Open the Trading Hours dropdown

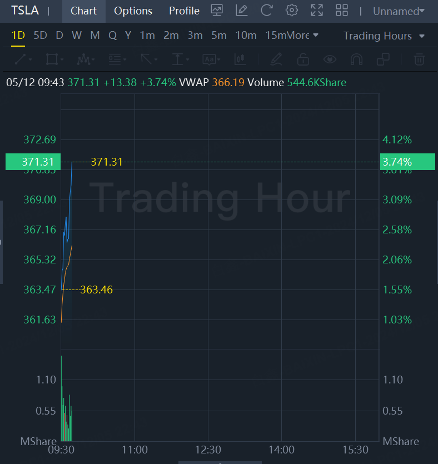[384, 36]
